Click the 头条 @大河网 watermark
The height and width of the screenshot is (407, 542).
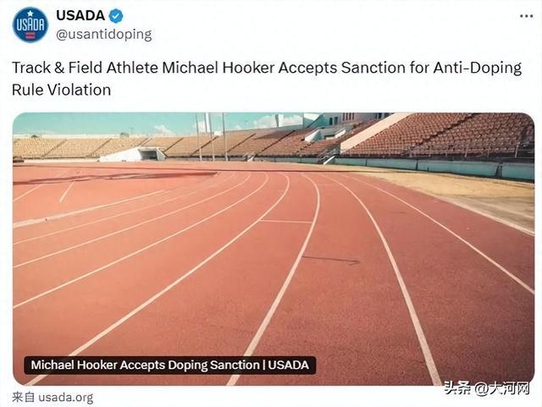click(486, 388)
